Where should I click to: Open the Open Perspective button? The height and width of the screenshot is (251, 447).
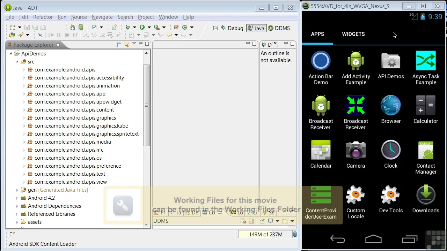215,28
